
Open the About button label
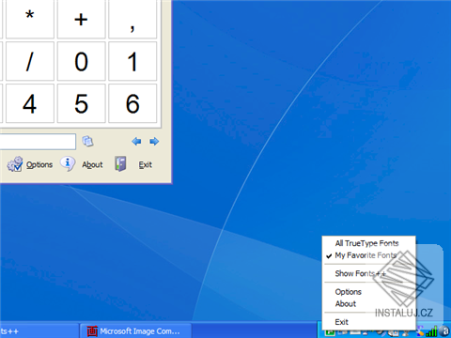coord(92,164)
